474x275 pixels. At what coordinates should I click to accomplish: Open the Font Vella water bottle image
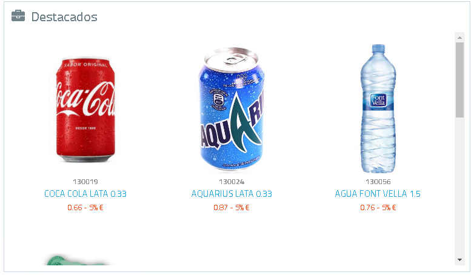pos(378,108)
